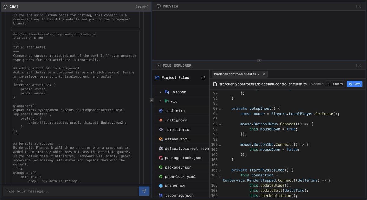Click the tsconfig.json file icon
This screenshot has height=200, width=367.
click(x=161, y=195)
